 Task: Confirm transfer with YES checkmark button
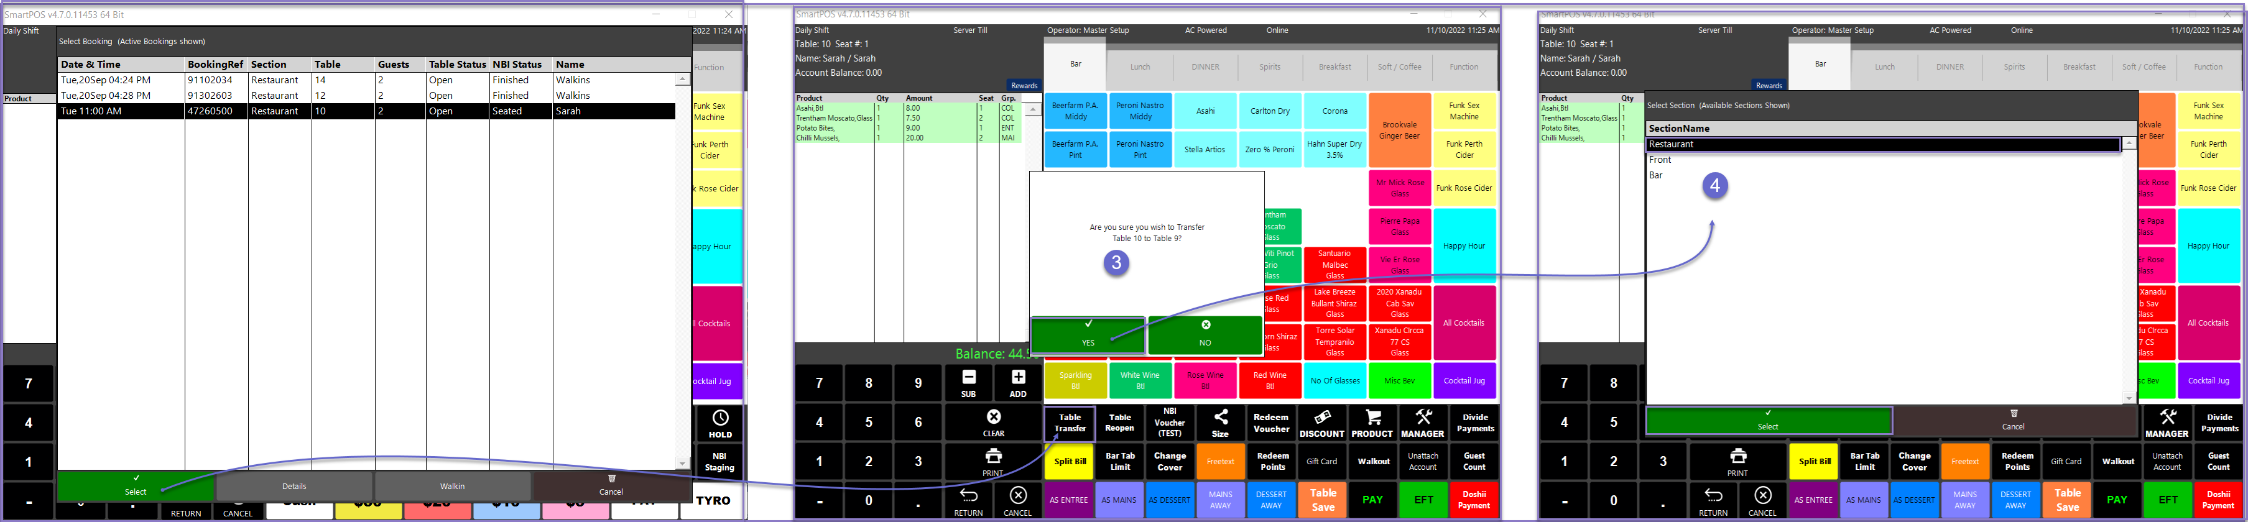coord(1088,334)
